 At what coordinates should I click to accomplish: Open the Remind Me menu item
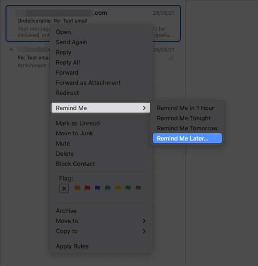(x=101, y=108)
